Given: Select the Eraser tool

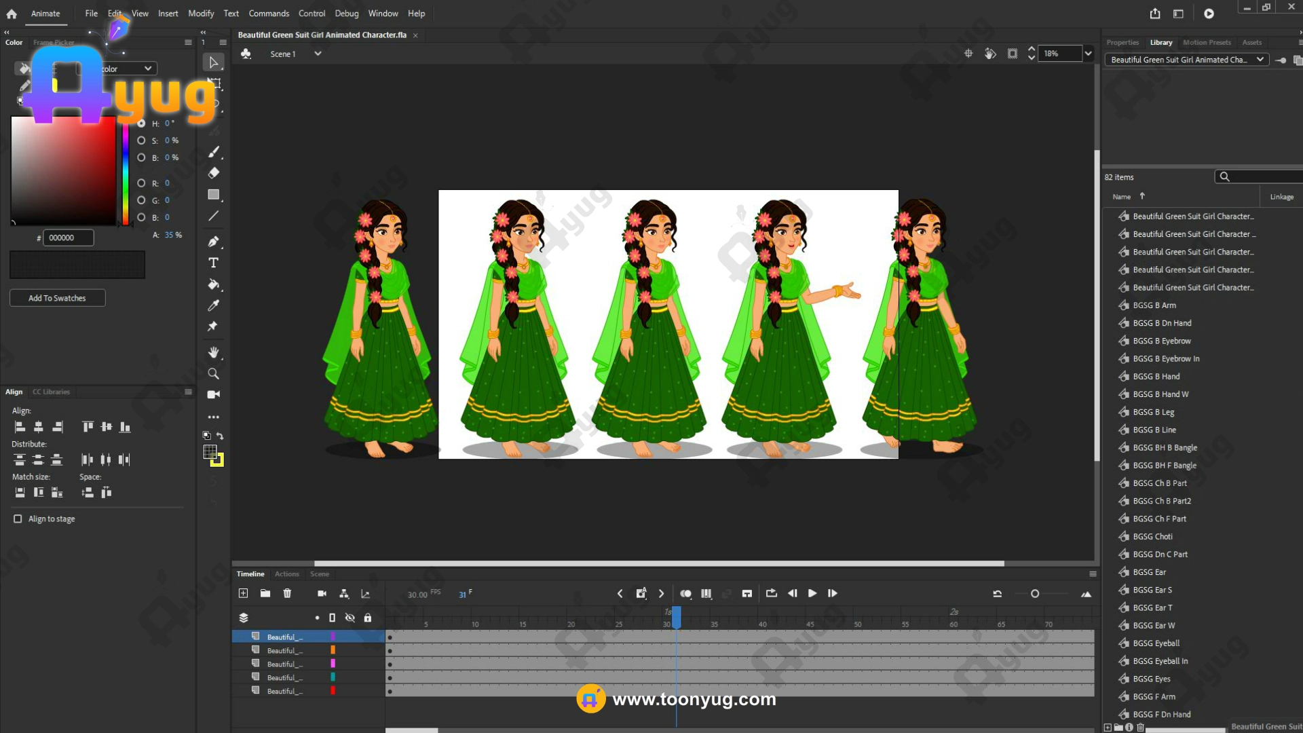Looking at the screenshot, I should (x=214, y=173).
